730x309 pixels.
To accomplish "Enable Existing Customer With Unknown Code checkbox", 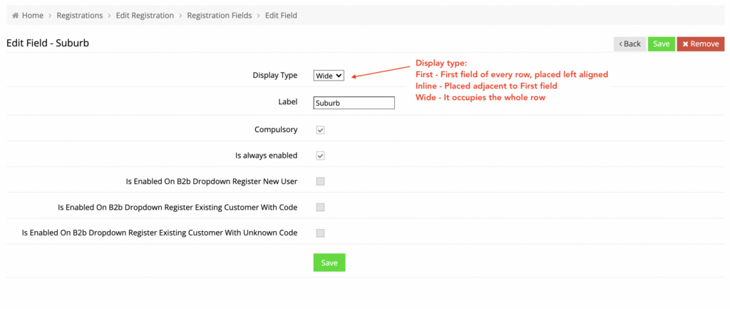I will (x=320, y=233).
